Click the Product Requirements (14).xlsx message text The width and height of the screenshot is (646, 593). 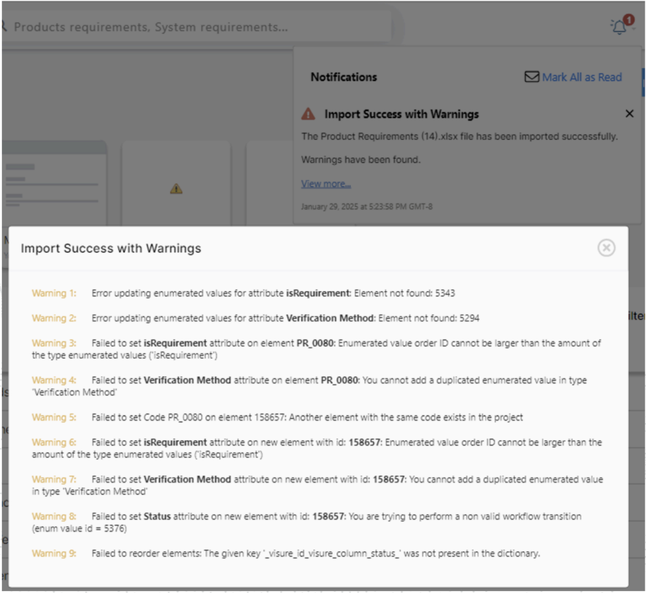[459, 136]
